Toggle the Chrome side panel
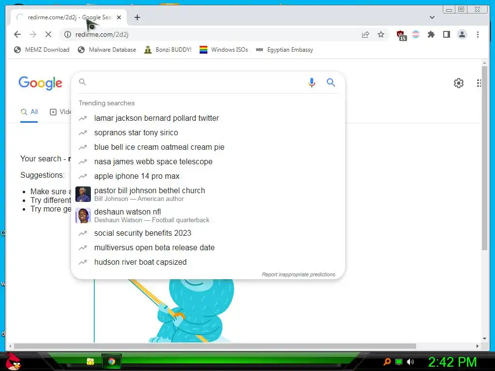This screenshot has width=495, height=371. (446, 34)
